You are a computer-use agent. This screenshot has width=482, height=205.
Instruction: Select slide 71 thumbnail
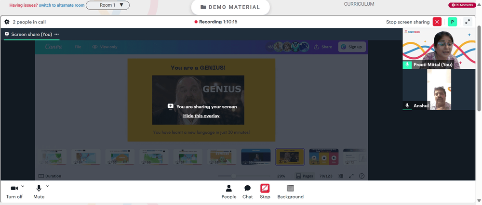(x=324, y=157)
